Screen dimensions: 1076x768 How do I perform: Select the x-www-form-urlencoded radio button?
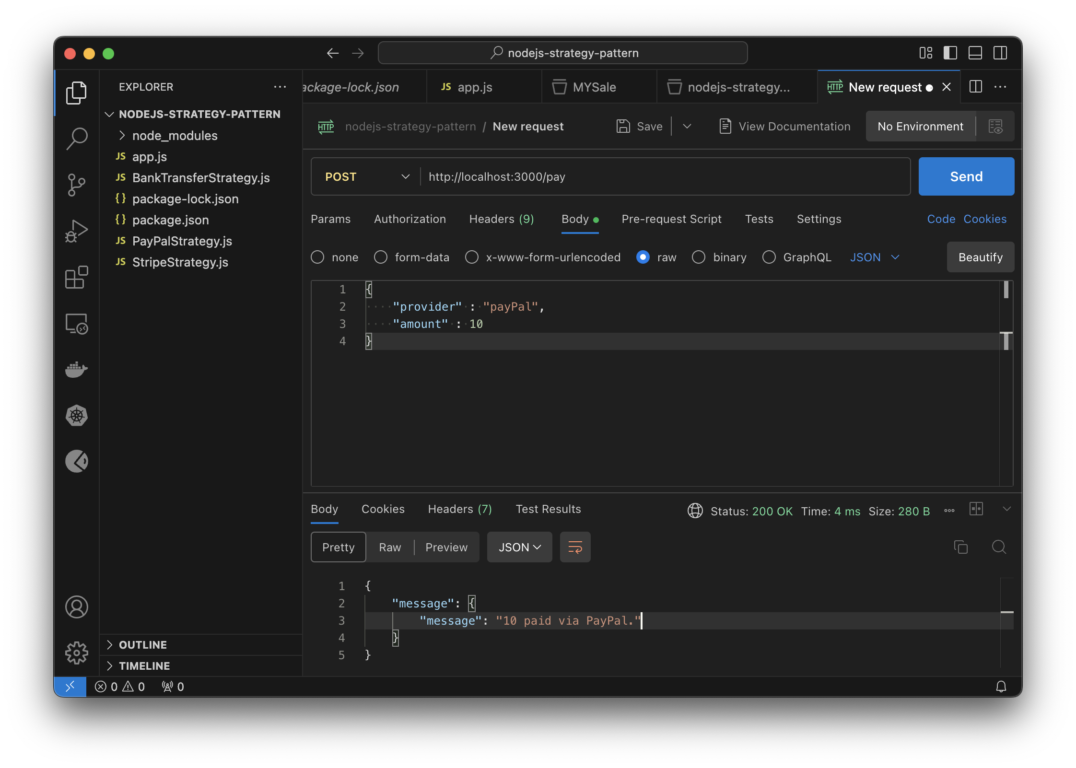[472, 257]
